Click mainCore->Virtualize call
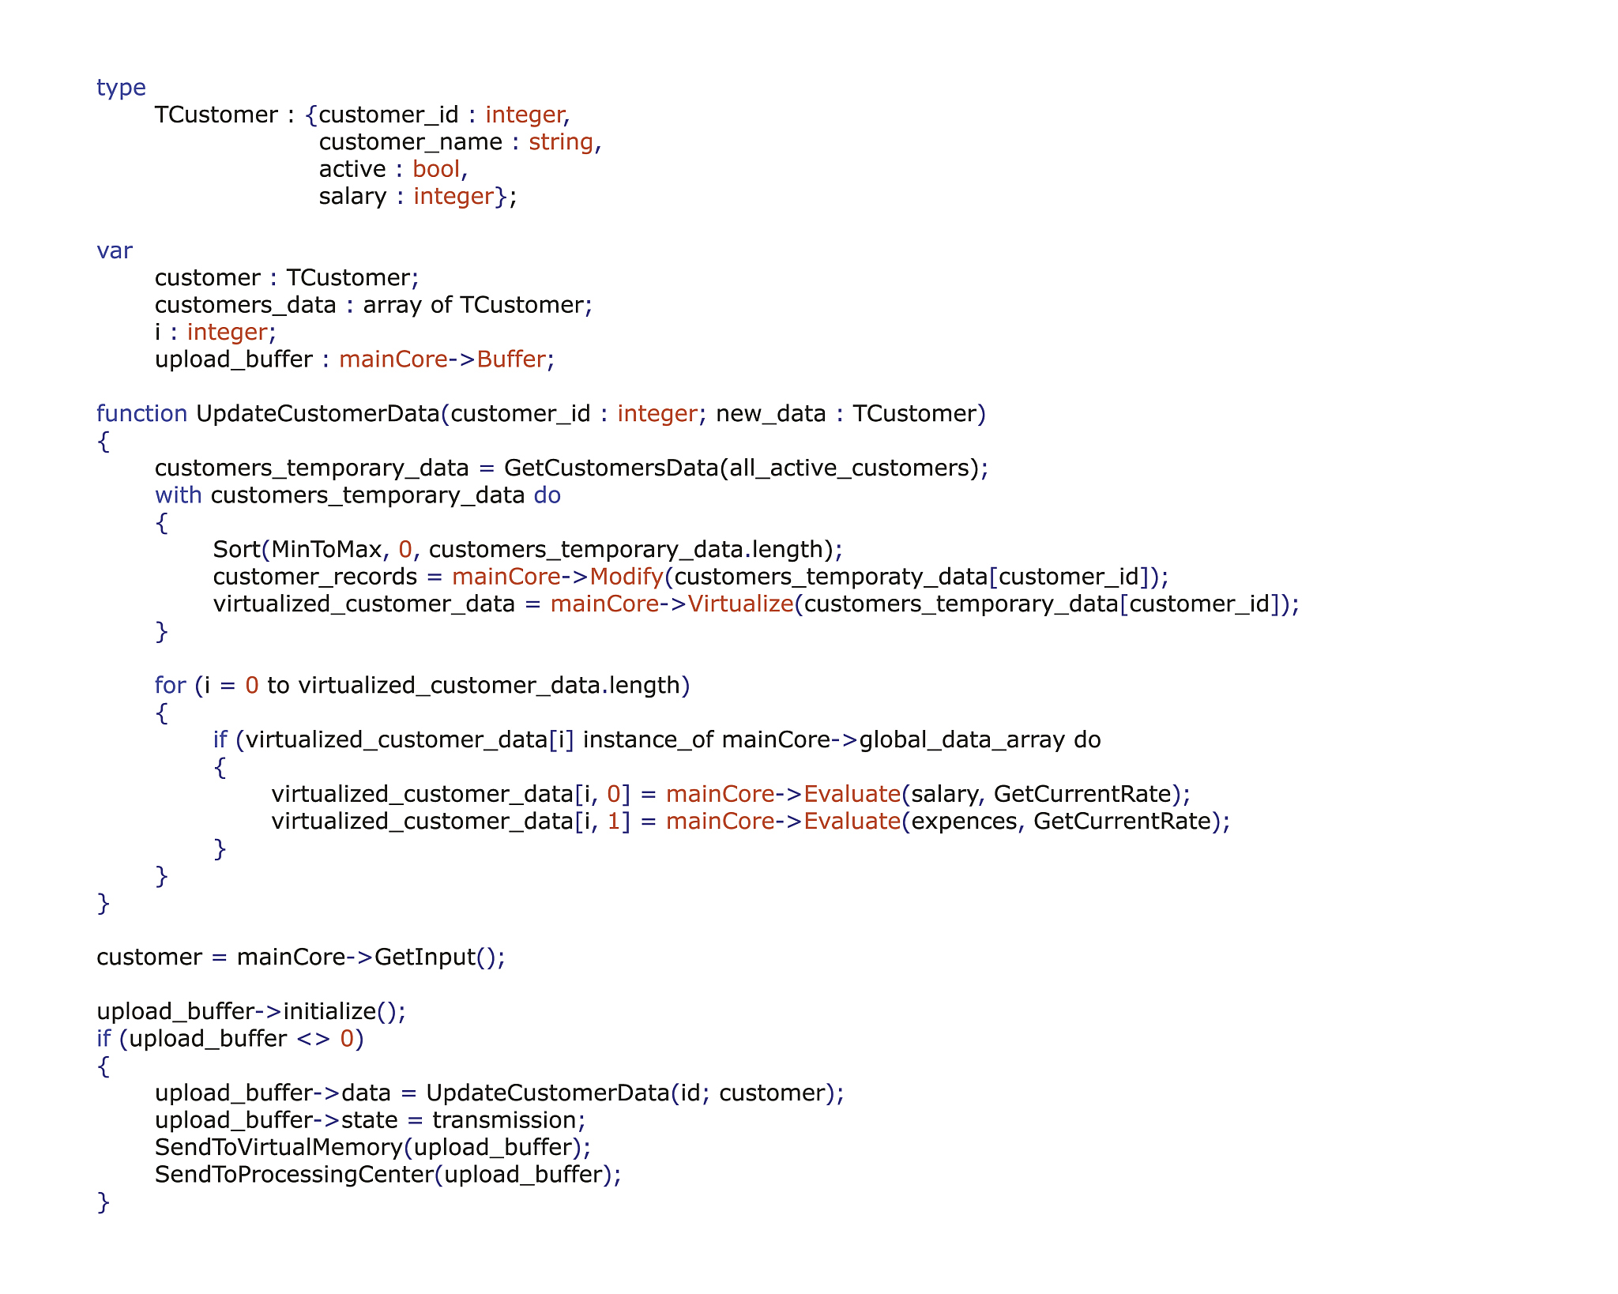 (672, 604)
